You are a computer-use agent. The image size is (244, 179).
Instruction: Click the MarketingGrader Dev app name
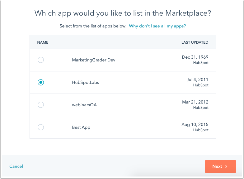pyautogui.click(x=94, y=60)
